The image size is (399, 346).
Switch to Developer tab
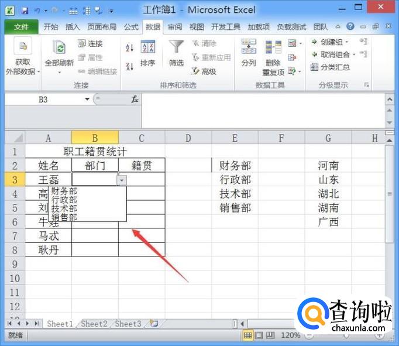tap(226, 27)
